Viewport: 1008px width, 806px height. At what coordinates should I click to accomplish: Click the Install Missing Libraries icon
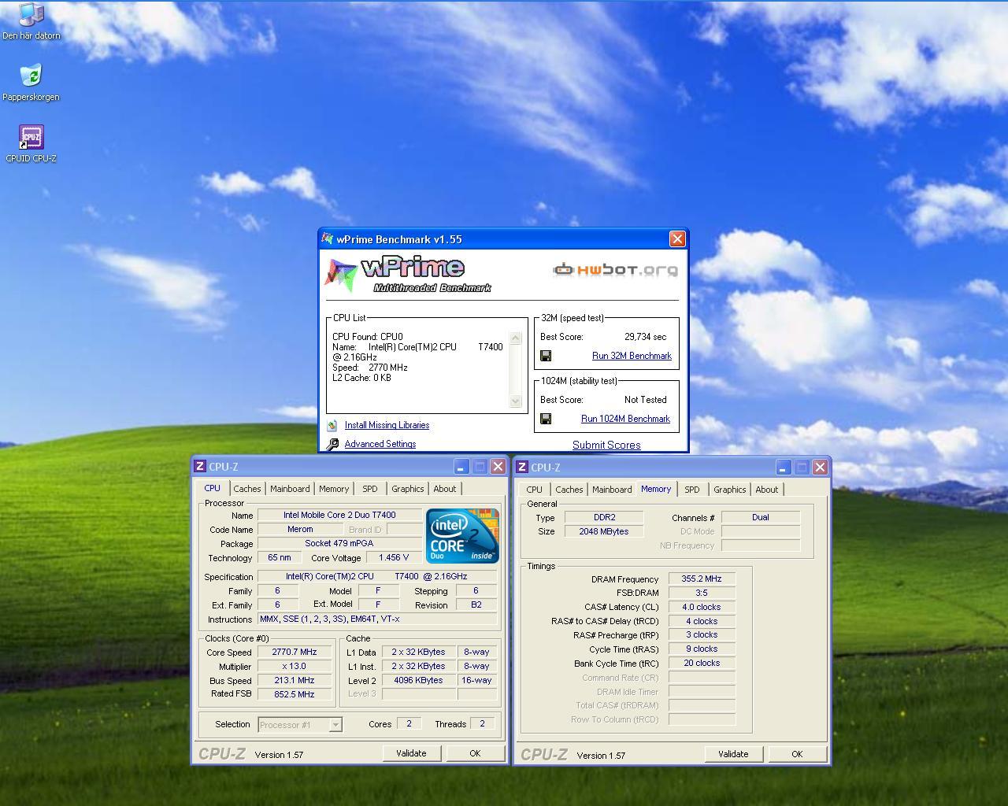tap(332, 425)
